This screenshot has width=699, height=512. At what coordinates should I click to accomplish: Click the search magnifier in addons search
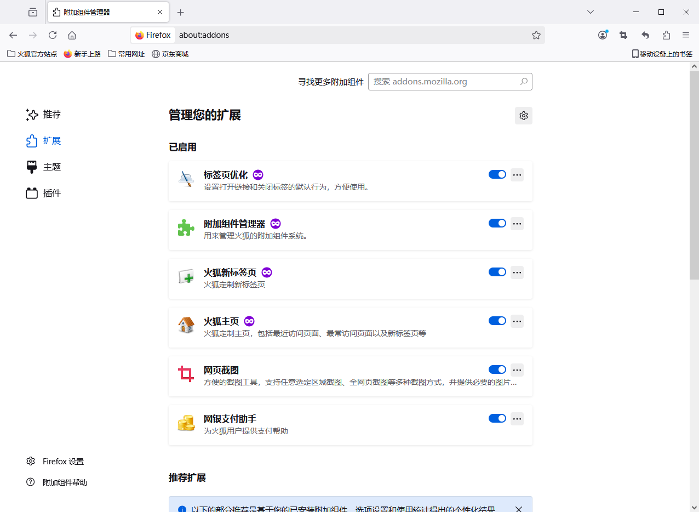[x=524, y=82]
